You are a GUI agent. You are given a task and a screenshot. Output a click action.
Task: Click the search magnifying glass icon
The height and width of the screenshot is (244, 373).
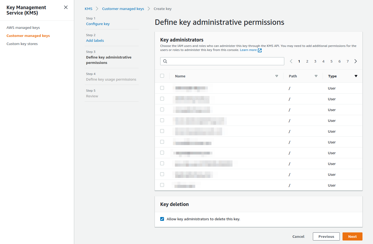tap(165, 61)
